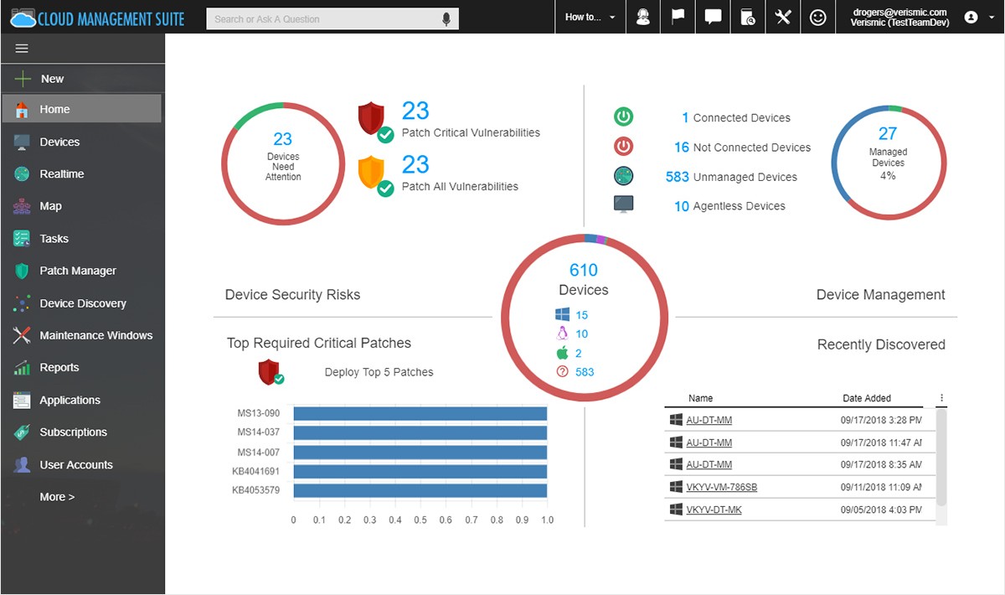Click the Managed Devices donut chart
This screenshot has height=595, width=1005.
click(888, 164)
